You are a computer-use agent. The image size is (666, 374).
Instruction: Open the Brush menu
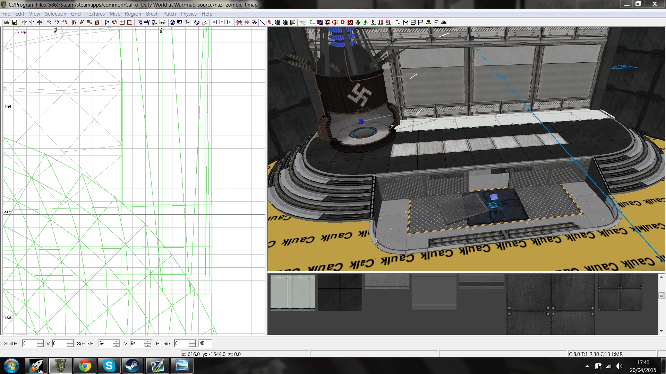[x=152, y=14]
